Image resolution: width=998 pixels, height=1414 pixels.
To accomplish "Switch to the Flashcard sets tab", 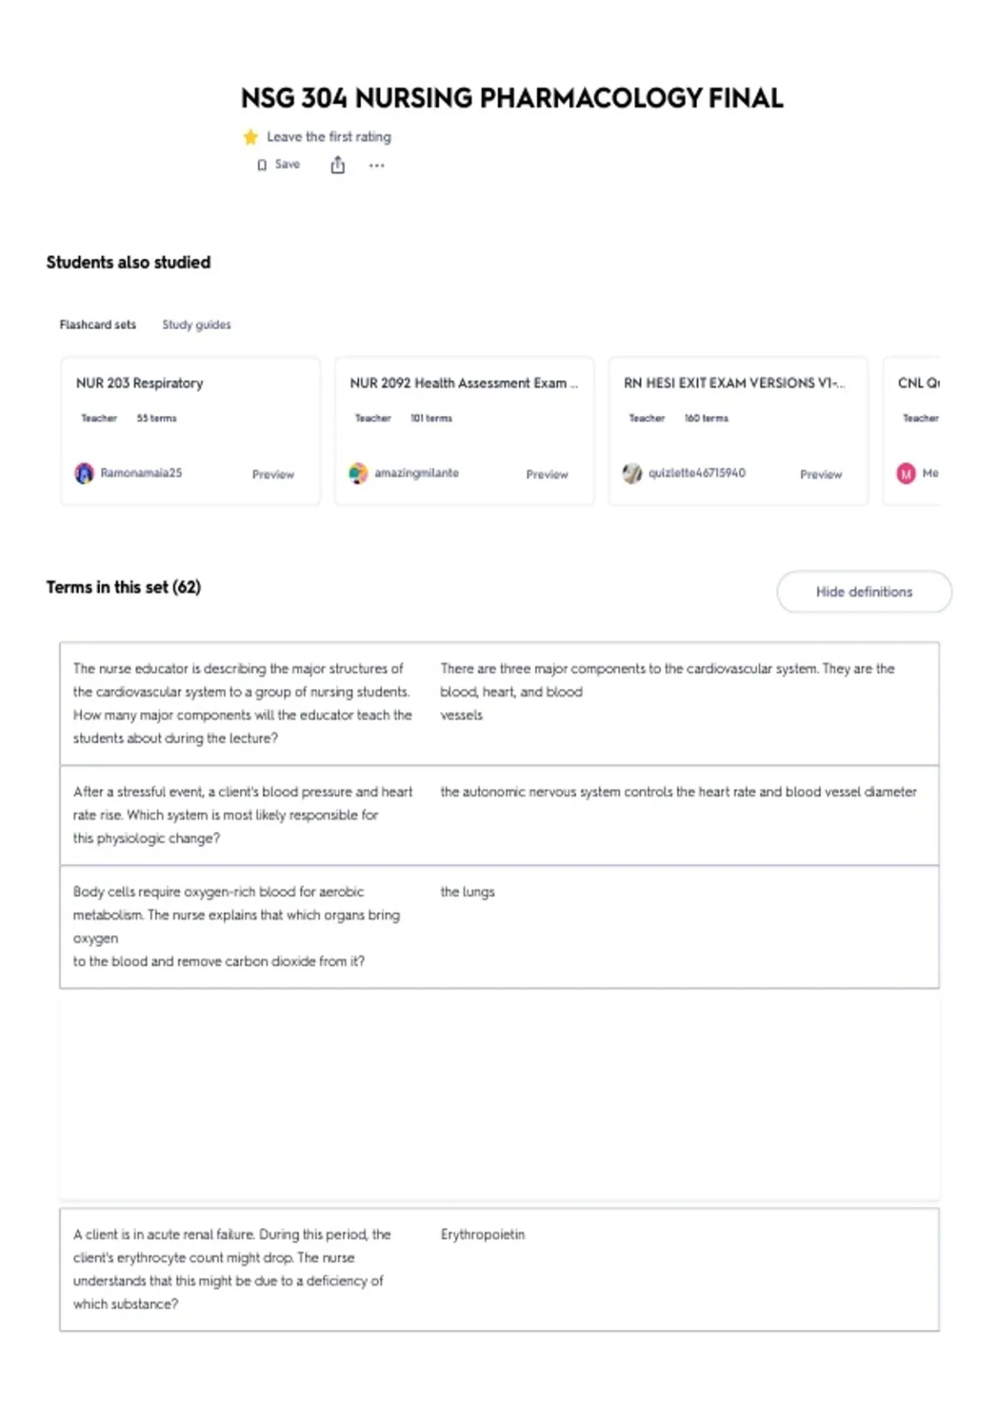I will pyautogui.click(x=97, y=324).
